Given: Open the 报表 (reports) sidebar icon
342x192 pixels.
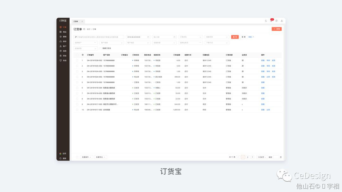Looking at the screenshot, I should [x=63, y=51].
